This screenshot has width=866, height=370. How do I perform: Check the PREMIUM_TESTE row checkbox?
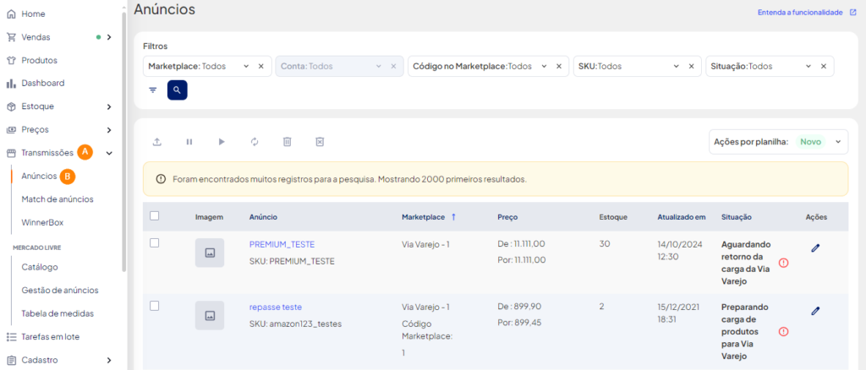[x=155, y=243]
